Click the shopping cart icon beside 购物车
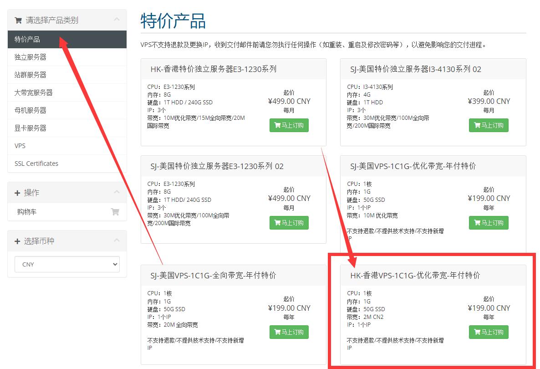The height and width of the screenshot is (369, 540). [115, 212]
